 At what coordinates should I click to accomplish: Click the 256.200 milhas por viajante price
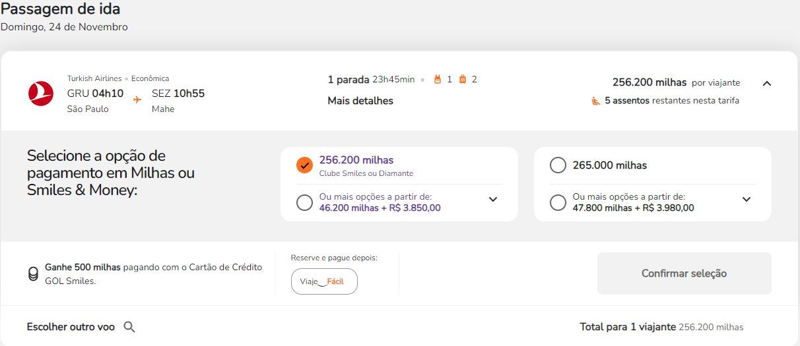point(676,82)
